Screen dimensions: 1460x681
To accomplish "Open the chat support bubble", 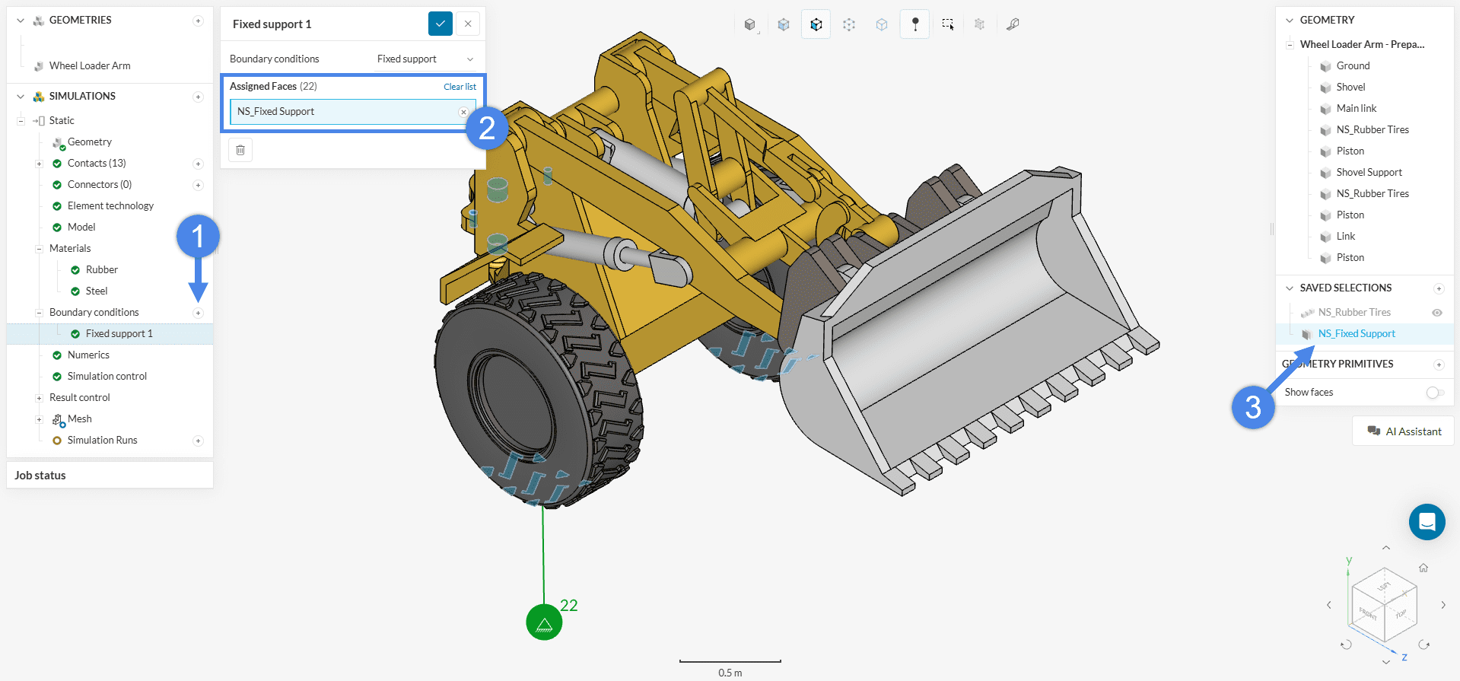I will tap(1427, 522).
